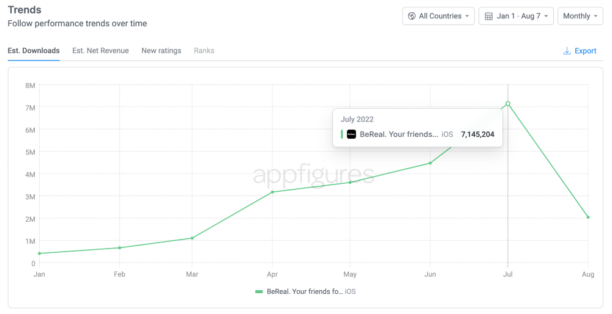Select the March data point on the line
This screenshot has height=314, width=612.
click(x=192, y=238)
